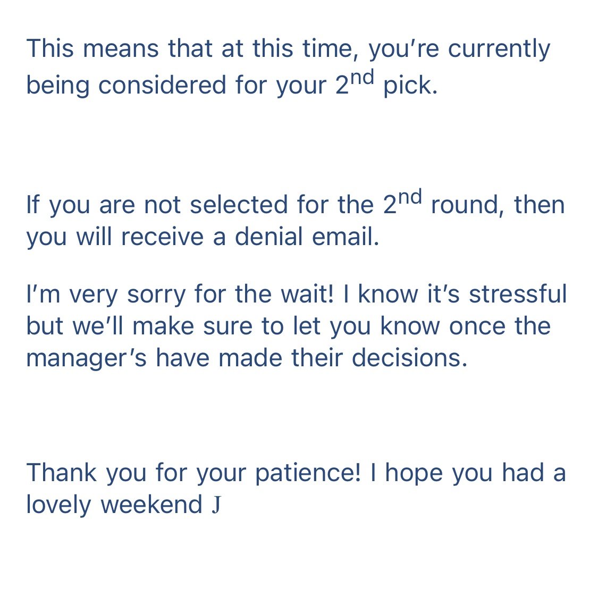The image size is (598, 605).
Task: Click the word 'Thank' in the closing
Action: pyautogui.click(x=61, y=473)
